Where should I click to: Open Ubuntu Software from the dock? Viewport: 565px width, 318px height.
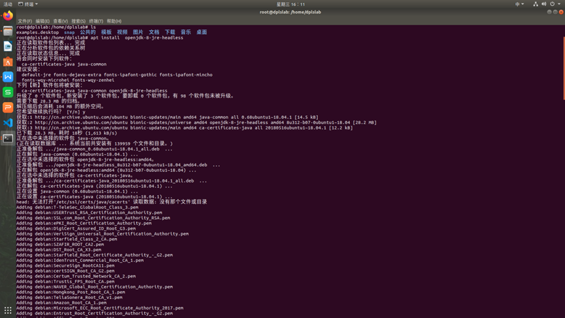click(x=8, y=62)
